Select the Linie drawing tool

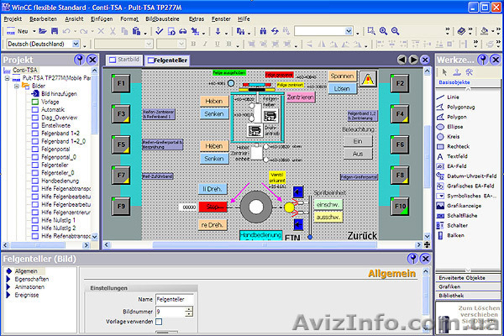452,97
